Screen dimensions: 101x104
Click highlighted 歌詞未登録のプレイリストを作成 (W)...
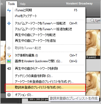point(46,87)
